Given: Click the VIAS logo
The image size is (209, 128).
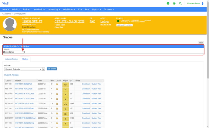Looking at the screenshot, I should click(5, 3).
